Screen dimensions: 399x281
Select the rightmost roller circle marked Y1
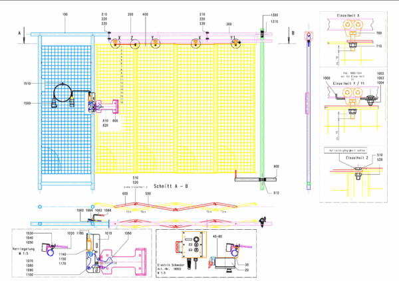pyautogui.click(x=235, y=43)
